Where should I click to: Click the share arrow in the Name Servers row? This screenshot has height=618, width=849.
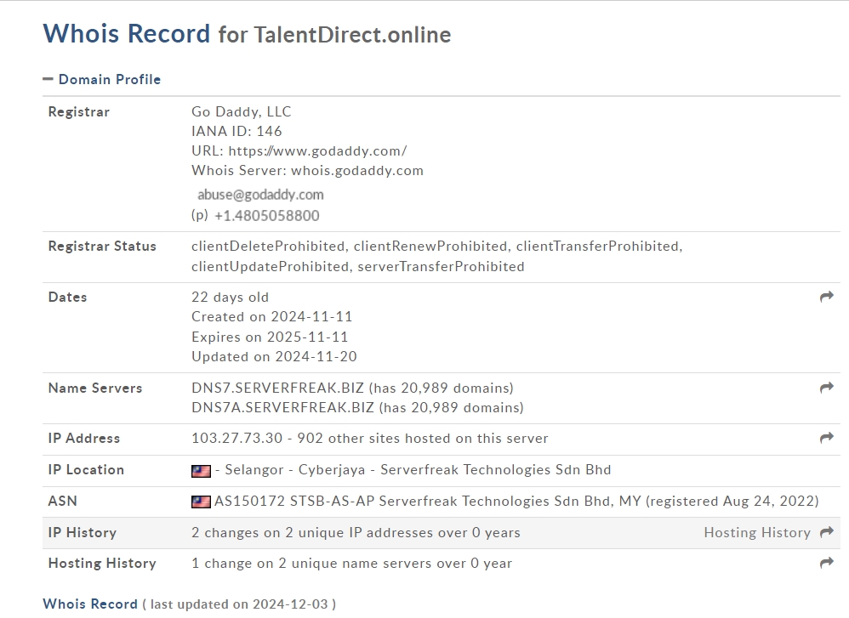click(826, 388)
